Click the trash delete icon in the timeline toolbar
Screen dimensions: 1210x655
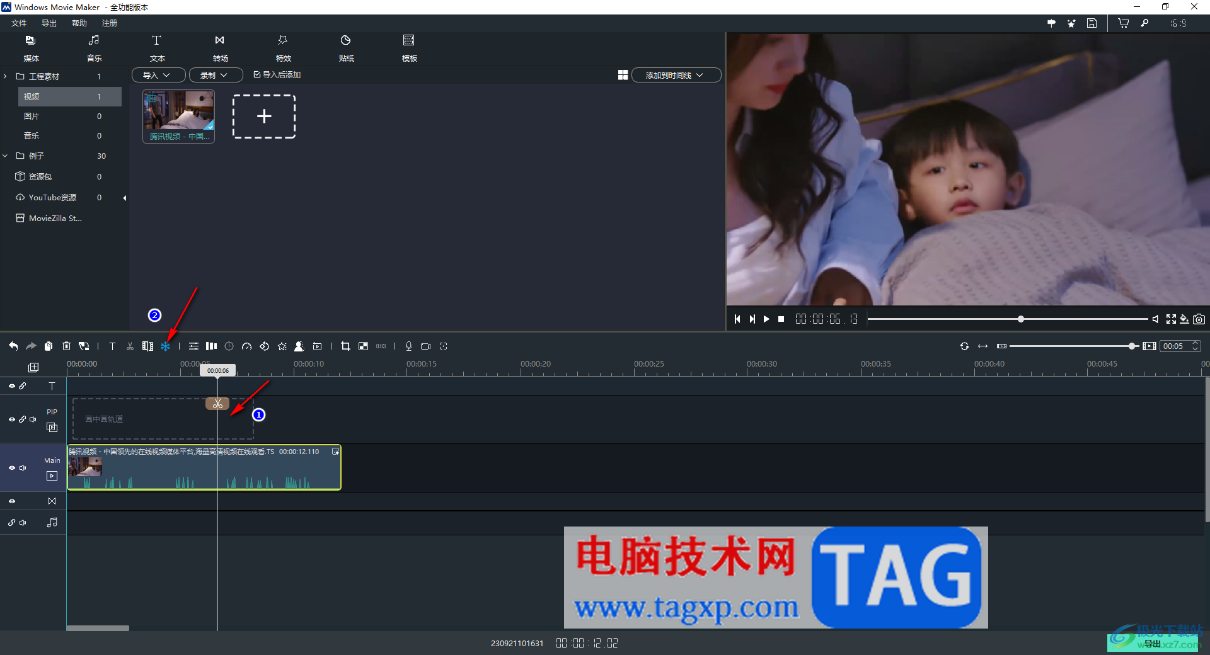pyautogui.click(x=66, y=346)
